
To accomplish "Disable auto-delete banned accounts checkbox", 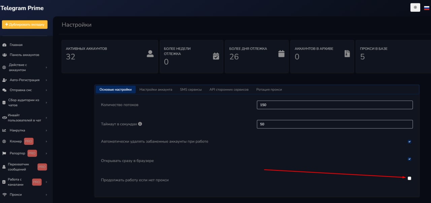I will click(x=409, y=142).
